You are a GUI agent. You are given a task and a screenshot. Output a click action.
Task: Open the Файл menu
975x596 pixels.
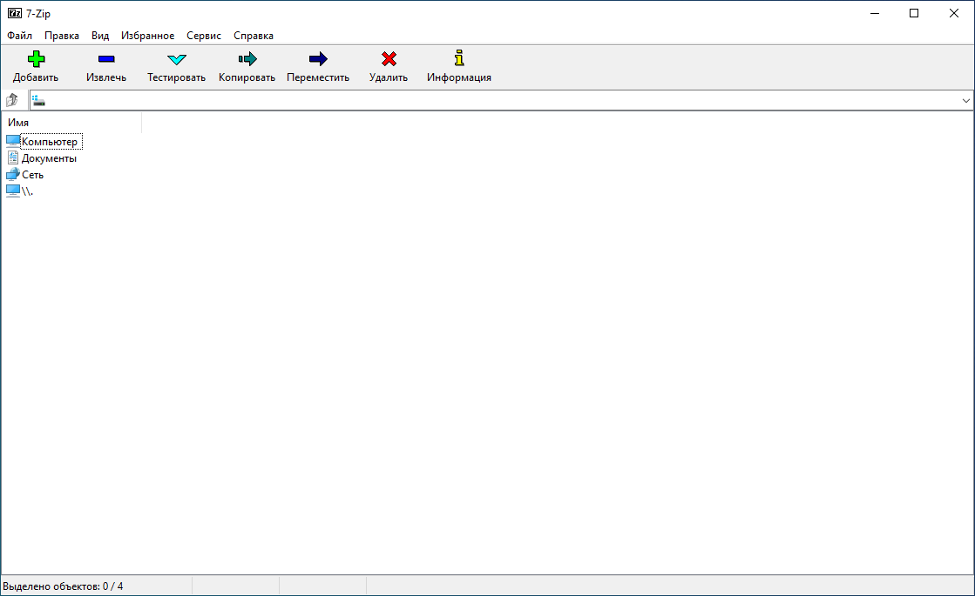(x=19, y=36)
